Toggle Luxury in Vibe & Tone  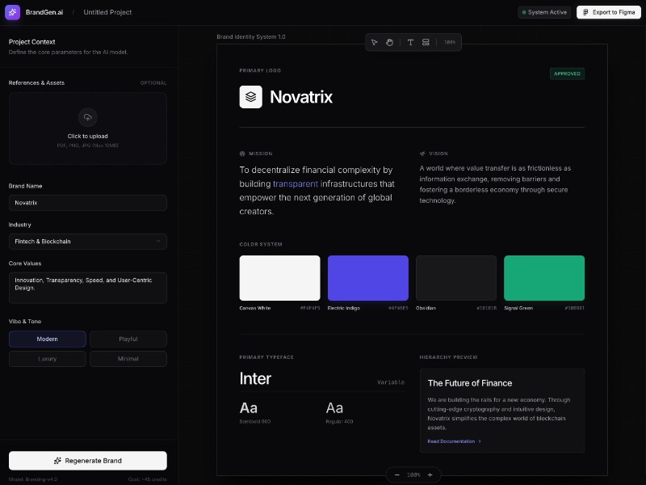(47, 359)
